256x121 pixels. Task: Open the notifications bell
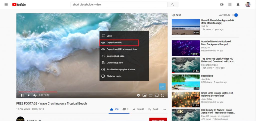[238, 4]
